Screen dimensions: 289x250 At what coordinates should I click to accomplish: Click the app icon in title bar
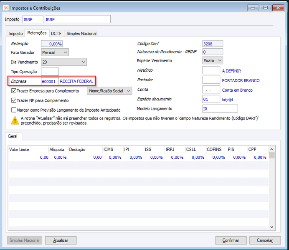tap(6, 8)
